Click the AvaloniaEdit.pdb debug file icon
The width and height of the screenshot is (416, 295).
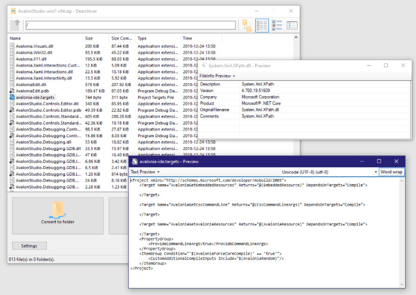[x=12, y=91]
